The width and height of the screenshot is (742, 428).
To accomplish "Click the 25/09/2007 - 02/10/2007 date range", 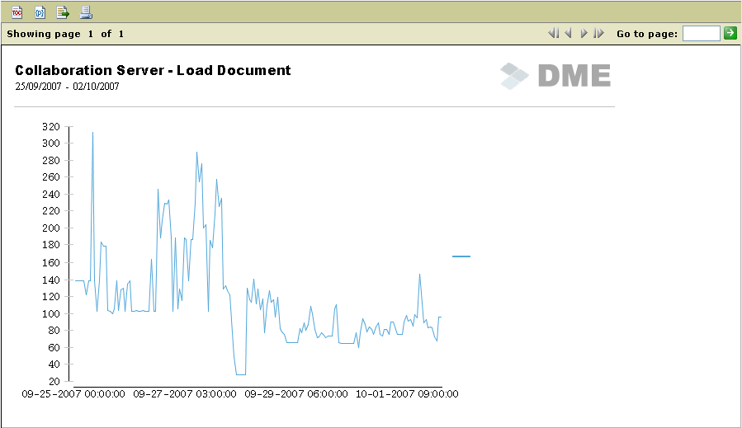I will click(x=67, y=86).
